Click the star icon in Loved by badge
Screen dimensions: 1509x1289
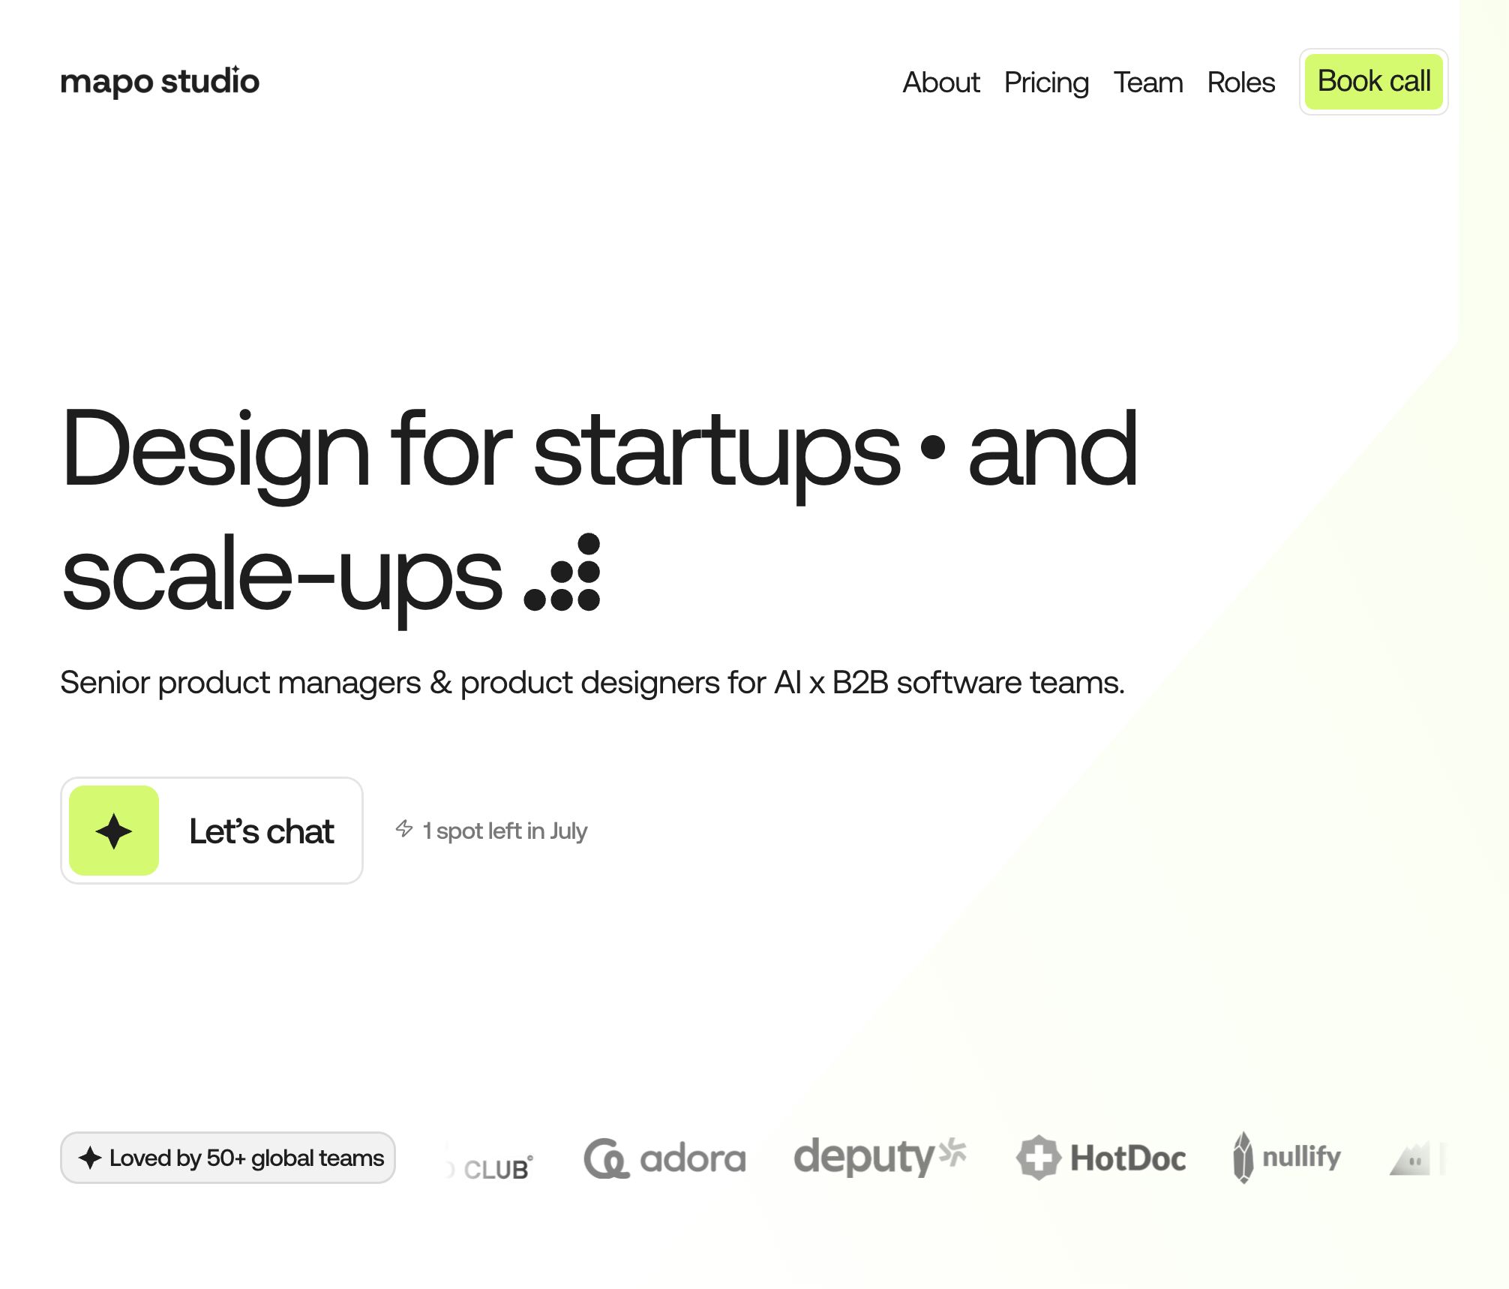click(x=90, y=1158)
